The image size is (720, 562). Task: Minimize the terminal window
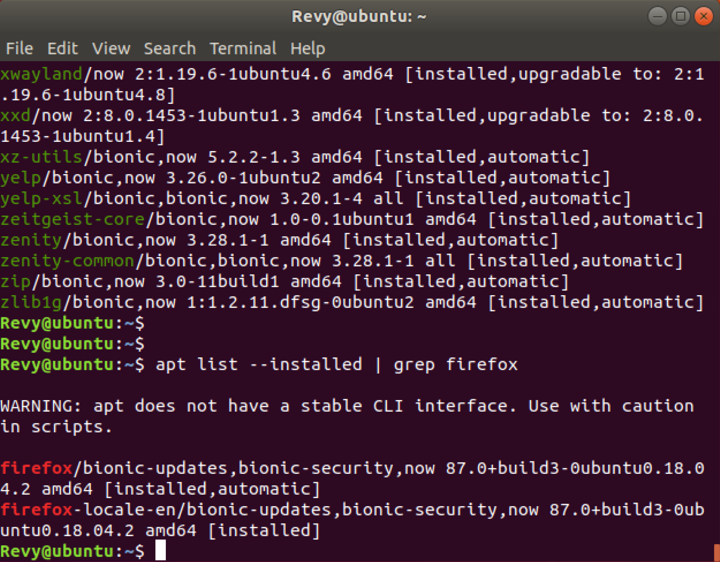pos(657,16)
